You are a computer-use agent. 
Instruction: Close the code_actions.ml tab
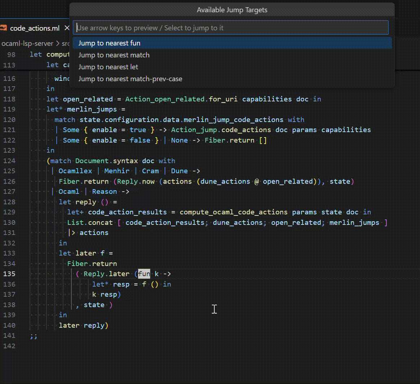pos(66,28)
